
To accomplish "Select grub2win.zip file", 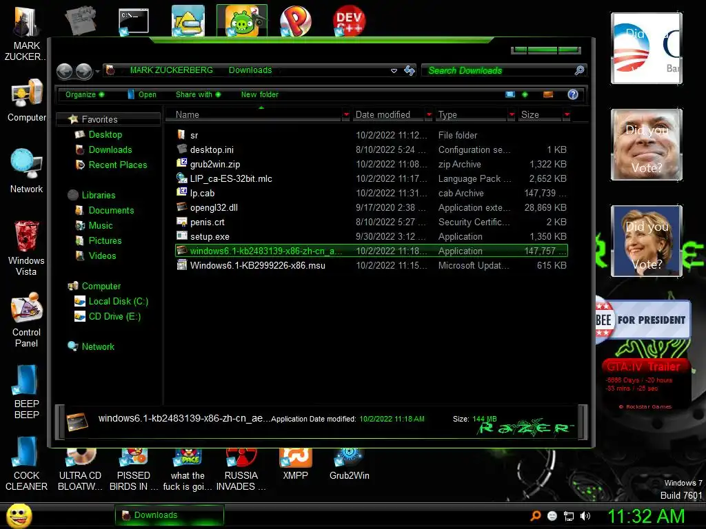I will 372,164.
